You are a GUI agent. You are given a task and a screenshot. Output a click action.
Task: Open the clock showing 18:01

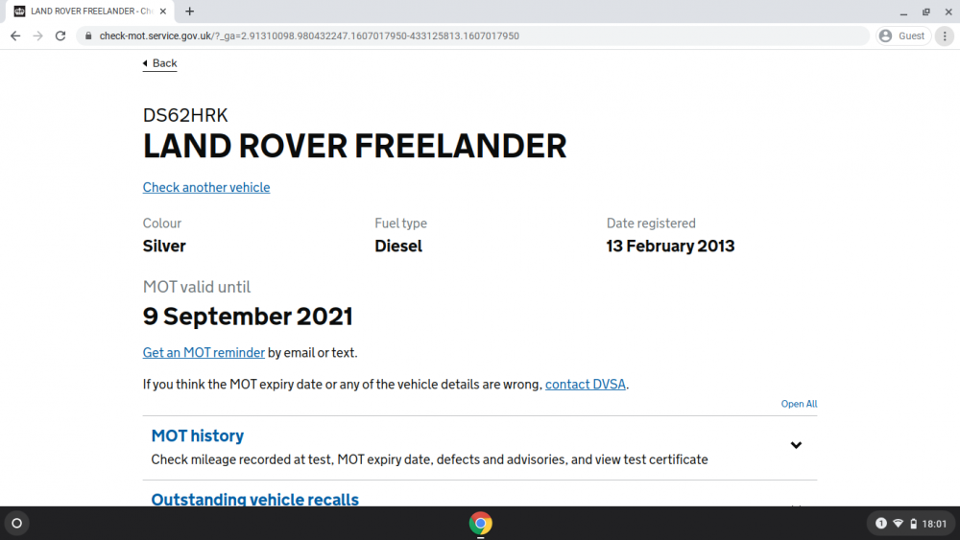tap(934, 524)
